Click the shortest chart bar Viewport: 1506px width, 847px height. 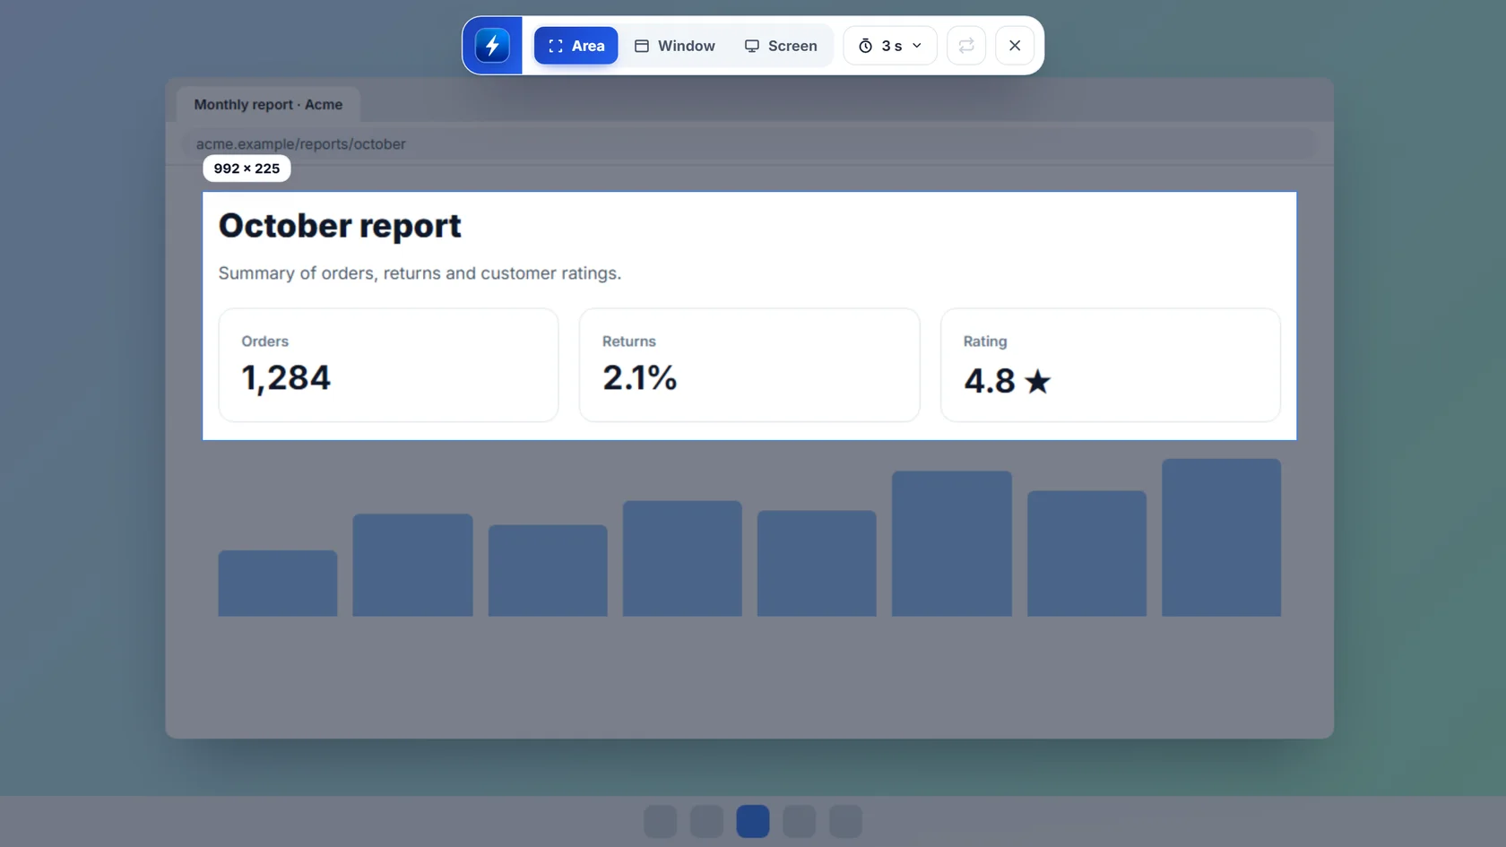pyautogui.click(x=278, y=583)
